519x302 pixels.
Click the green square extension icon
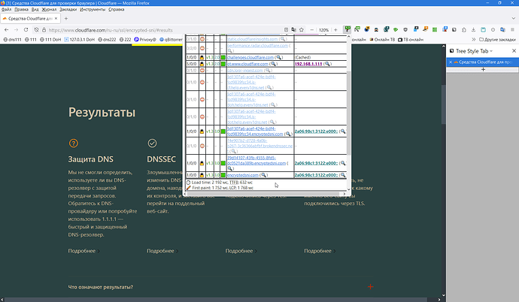435,30
